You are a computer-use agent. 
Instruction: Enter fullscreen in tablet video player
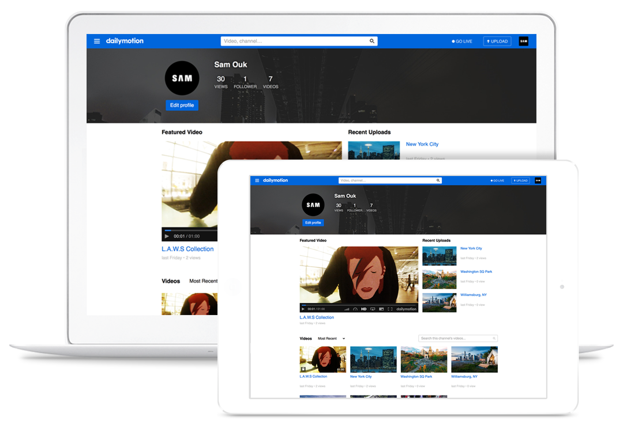390,309
